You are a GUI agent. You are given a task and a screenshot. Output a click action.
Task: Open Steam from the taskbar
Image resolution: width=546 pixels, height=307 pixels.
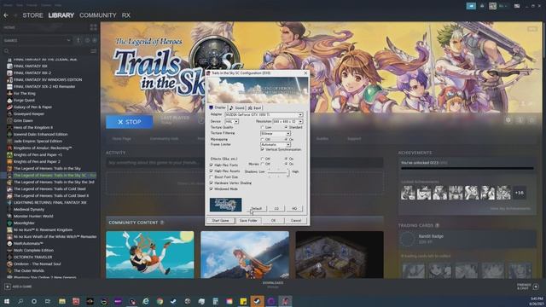258,301
